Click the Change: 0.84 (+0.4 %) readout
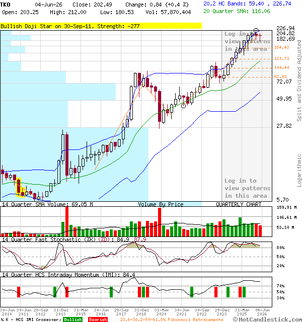The width and height of the screenshot is (302, 322). (x=157, y=5)
